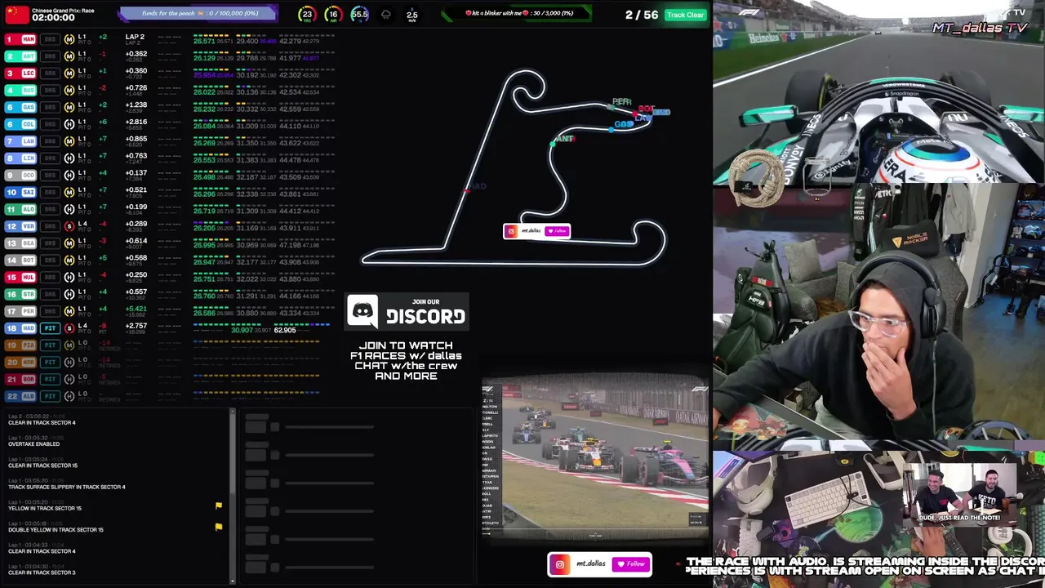Click the hit a blinker with me goal bar

(x=518, y=14)
